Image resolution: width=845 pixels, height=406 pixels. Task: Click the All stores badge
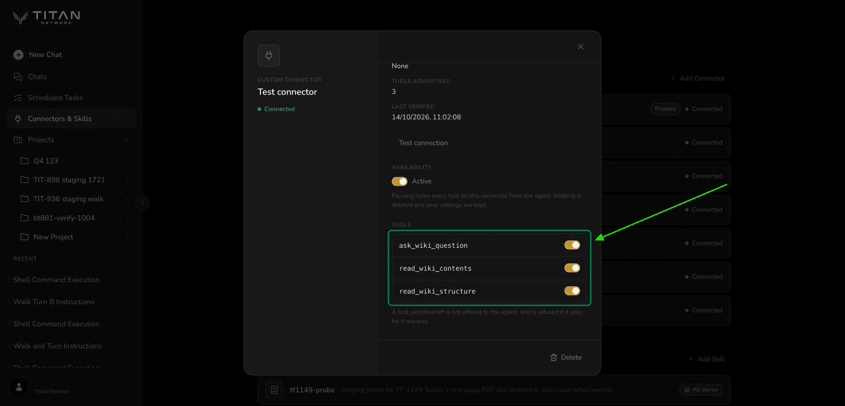[701, 390]
